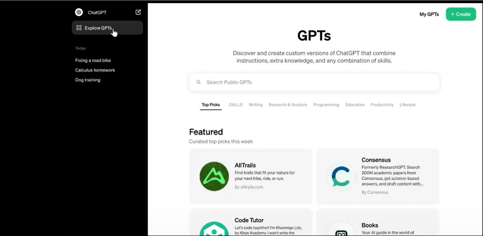Click the Today label in sidebar
483x236 pixels.
[x=80, y=48]
